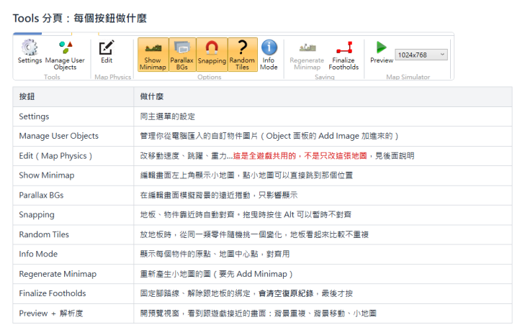The image size is (525, 335).
Task: Click the "Preview + 解析度" table cell
Action: 73,313
